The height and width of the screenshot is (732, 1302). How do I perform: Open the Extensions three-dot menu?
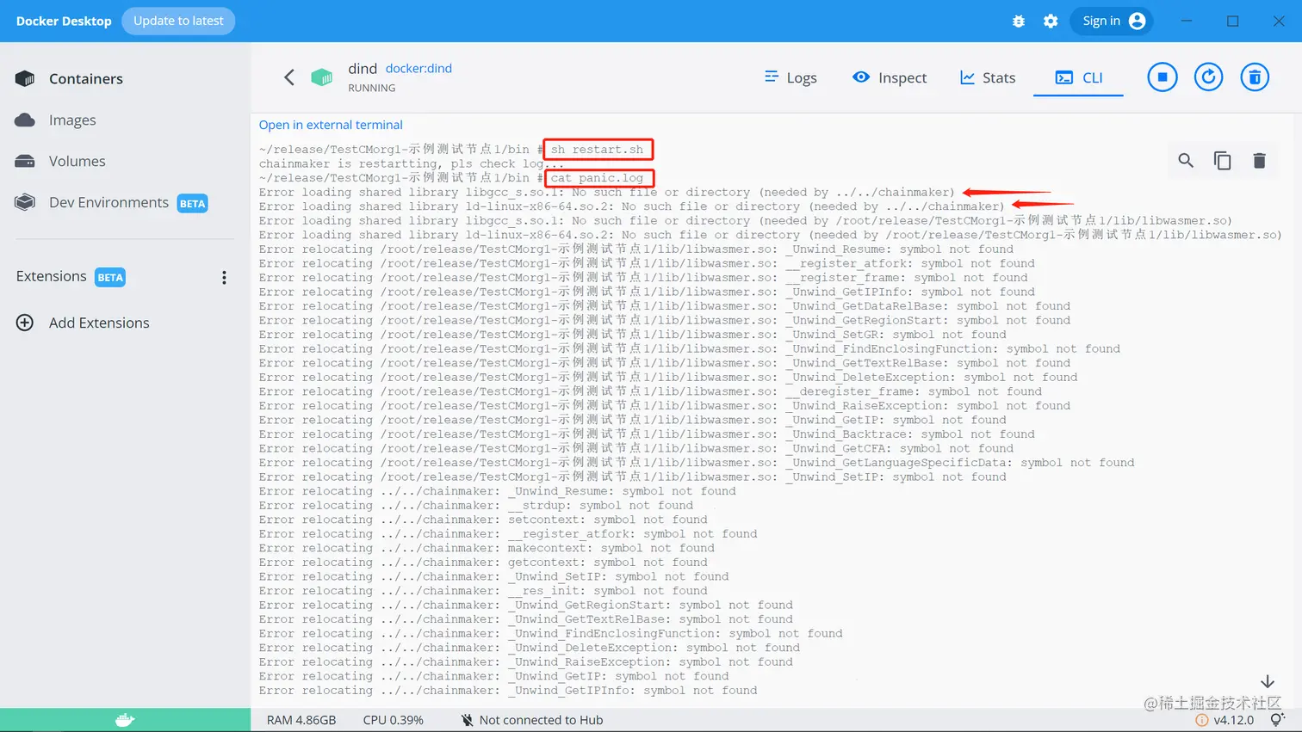pyautogui.click(x=224, y=277)
